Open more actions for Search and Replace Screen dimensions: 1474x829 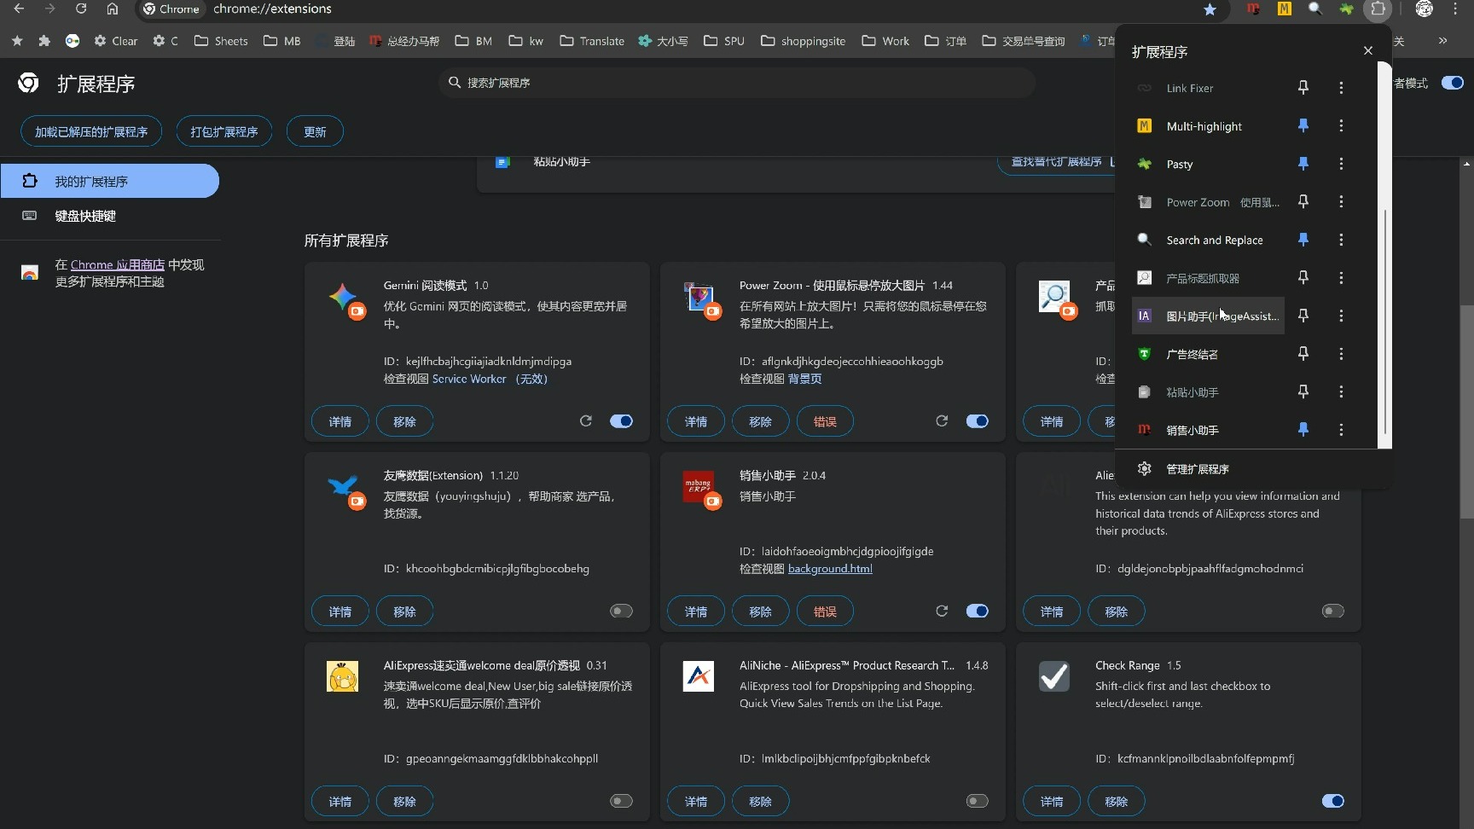pos(1341,240)
